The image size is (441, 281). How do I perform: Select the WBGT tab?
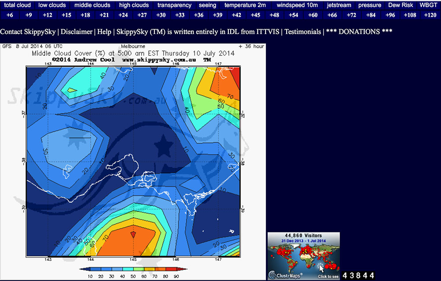click(x=428, y=5)
